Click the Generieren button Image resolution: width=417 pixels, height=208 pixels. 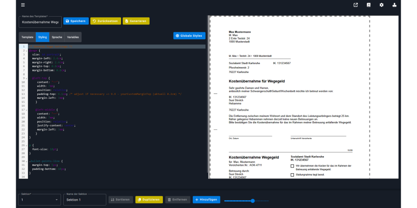pyautogui.click(x=136, y=21)
